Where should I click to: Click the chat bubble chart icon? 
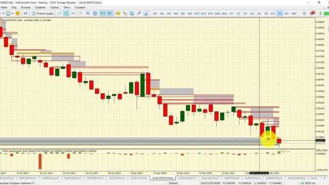pos(8,13)
